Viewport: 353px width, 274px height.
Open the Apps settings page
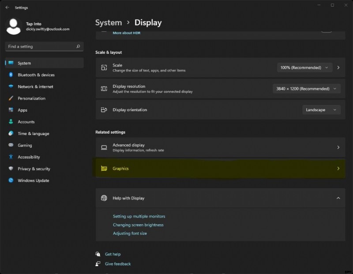click(45, 110)
